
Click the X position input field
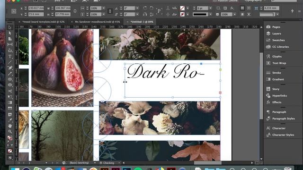(36, 8)
